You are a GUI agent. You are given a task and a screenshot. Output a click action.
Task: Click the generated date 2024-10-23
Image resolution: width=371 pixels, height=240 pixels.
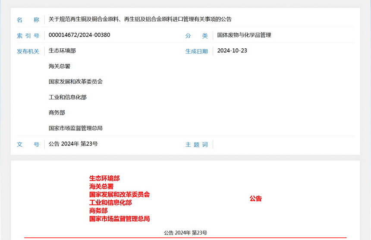pyautogui.click(x=232, y=51)
